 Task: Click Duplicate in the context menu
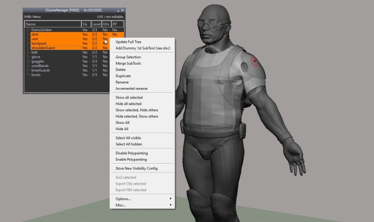pyautogui.click(x=123, y=76)
